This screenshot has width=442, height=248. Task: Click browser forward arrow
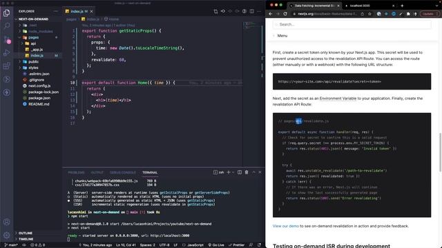coord(278,14)
